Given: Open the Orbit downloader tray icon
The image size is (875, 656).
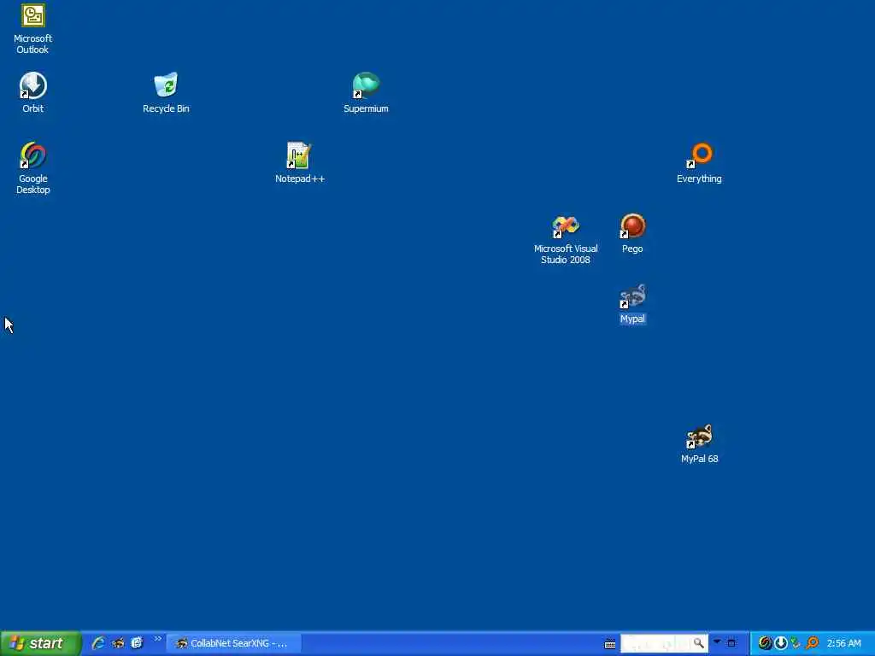Looking at the screenshot, I should click(781, 643).
